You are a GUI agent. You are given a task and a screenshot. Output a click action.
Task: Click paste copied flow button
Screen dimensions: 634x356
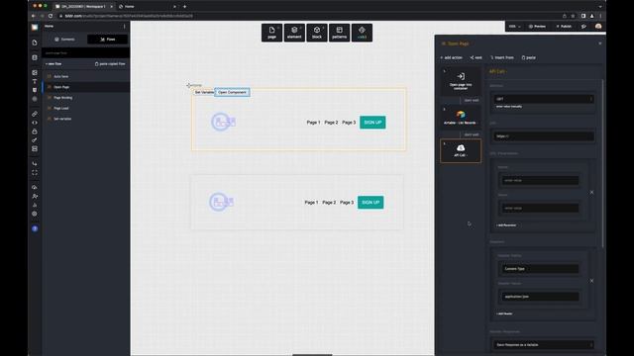(x=110, y=63)
